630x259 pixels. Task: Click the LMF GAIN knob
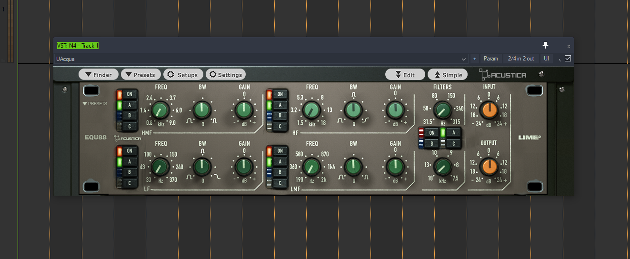tap(395, 167)
